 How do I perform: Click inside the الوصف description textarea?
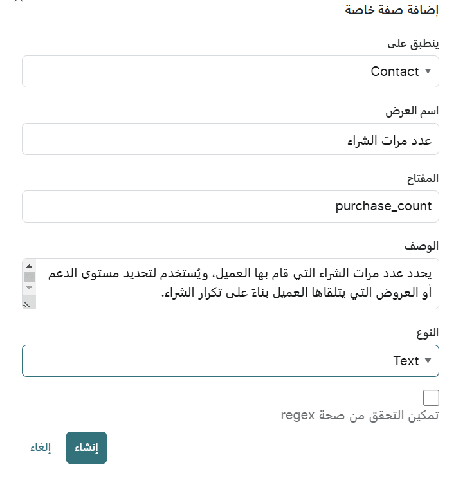(237, 284)
